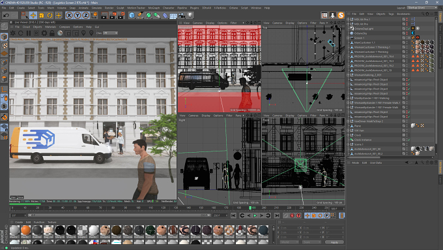Toggle autokeying red button
Screen dimensions: 443x250
click(293, 216)
